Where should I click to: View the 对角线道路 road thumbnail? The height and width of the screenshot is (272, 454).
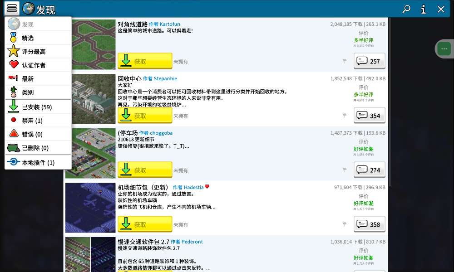[x=94, y=44]
